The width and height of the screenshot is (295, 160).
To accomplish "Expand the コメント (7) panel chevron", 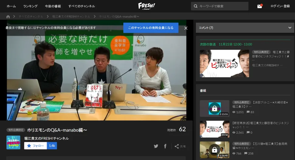I will click(x=290, y=28).
